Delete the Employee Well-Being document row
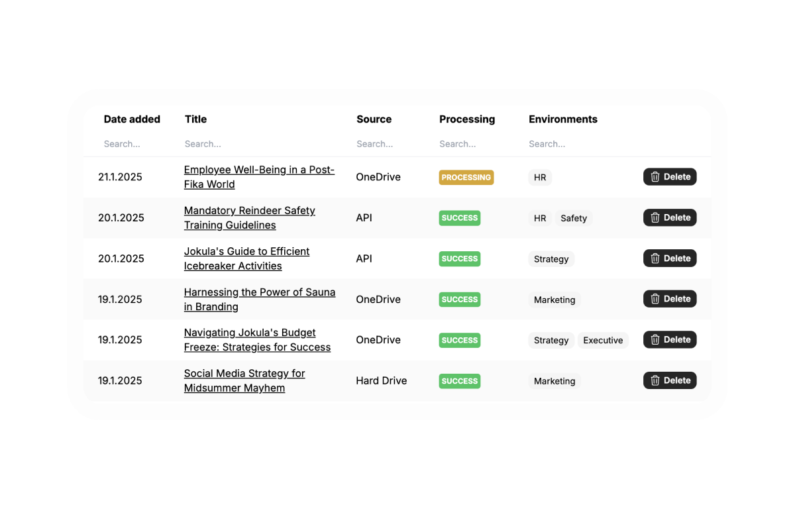Screen dimensions: 795x509 670,177
